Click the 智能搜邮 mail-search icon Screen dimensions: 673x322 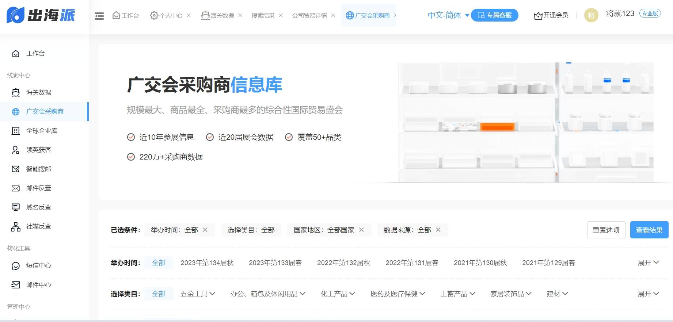pyautogui.click(x=16, y=169)
